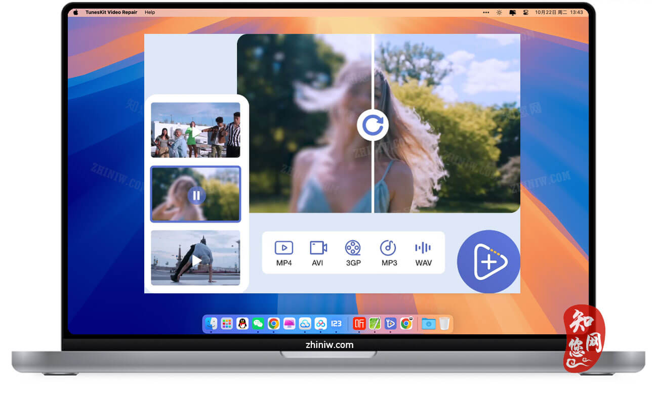
Task: Open TunesKit Video Repair in dock
Action: [390, 323]
